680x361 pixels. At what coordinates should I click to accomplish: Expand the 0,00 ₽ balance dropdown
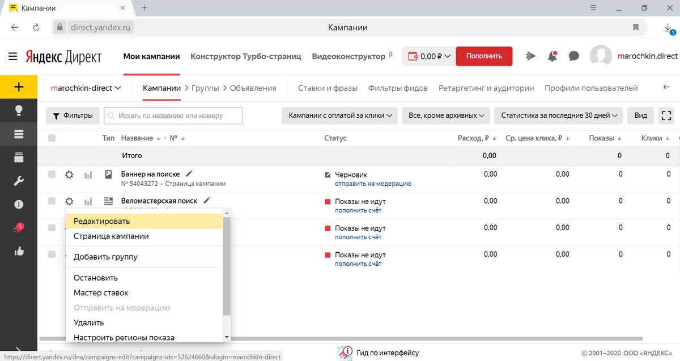pyautogui.click(x=429, y=56)
